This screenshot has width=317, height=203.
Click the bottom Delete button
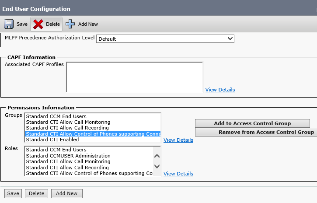click(x=36, y=193)
